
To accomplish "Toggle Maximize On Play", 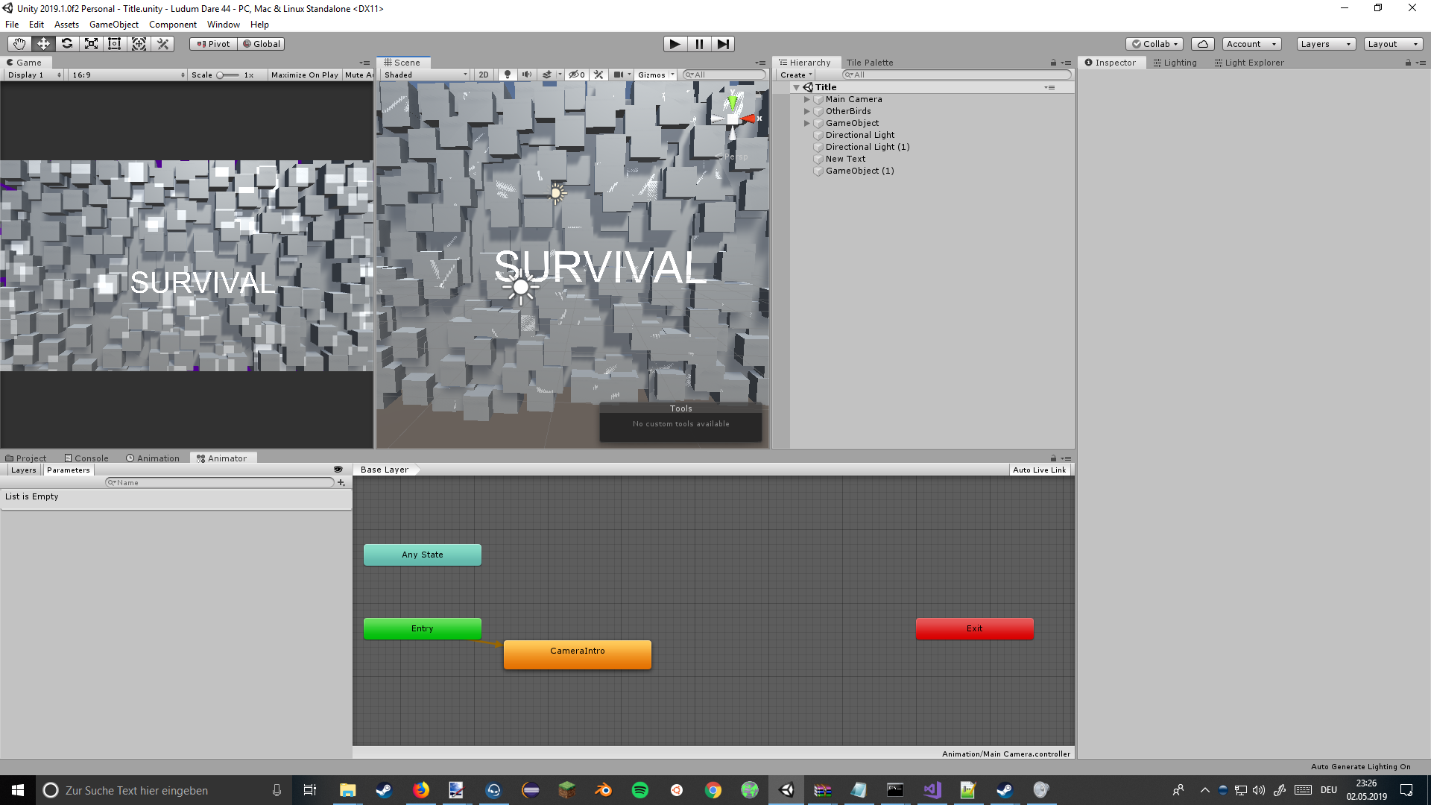I will click(304, 75).
